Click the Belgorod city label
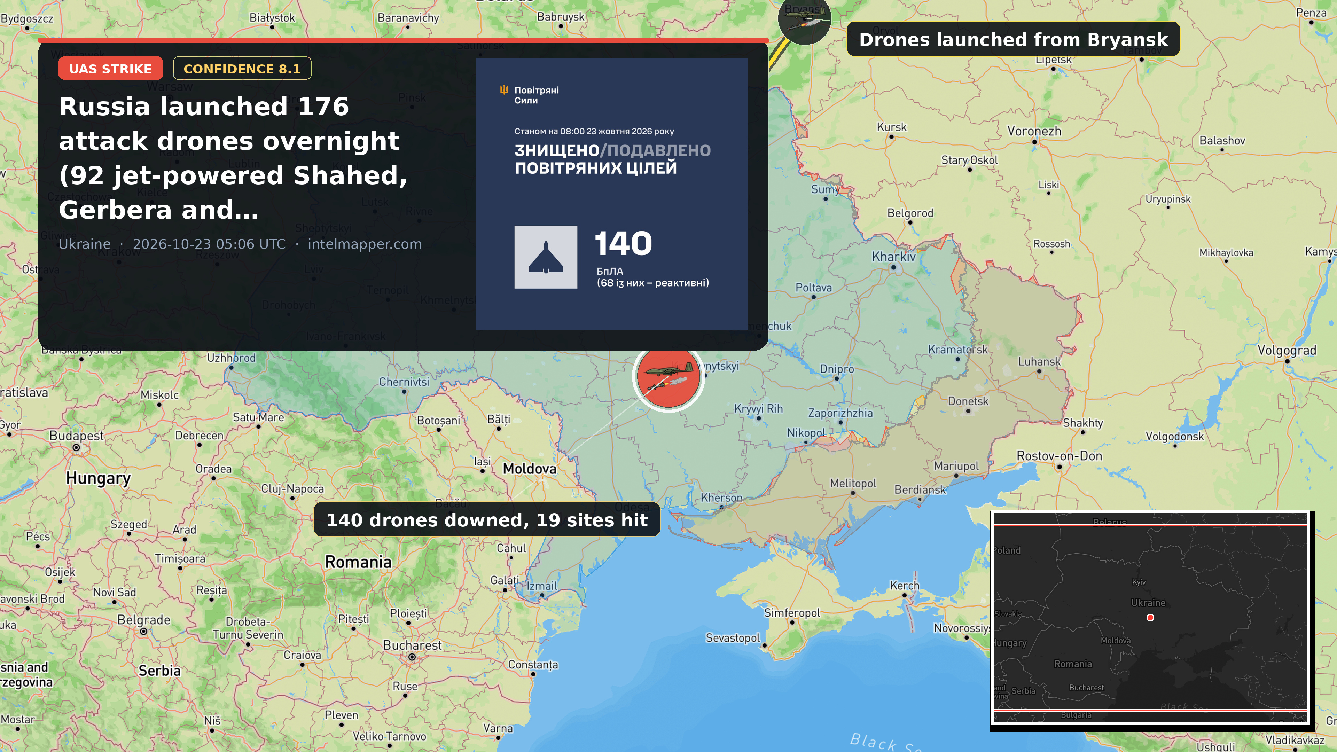The width and height of the screenshot is (1337, 752). pyautogui.click(x=910, y=213)
